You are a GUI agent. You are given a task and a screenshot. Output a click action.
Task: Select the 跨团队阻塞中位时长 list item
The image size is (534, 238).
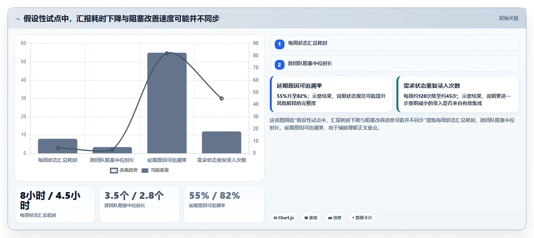[395, 63]
